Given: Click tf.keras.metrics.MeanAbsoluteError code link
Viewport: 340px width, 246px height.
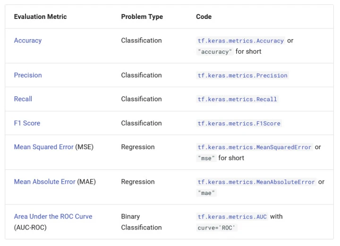Looking at the screenshot, I should (x=256, y=182).
